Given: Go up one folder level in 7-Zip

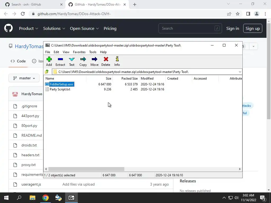Looking at the screenshot, I should click(x=47, y=72).
